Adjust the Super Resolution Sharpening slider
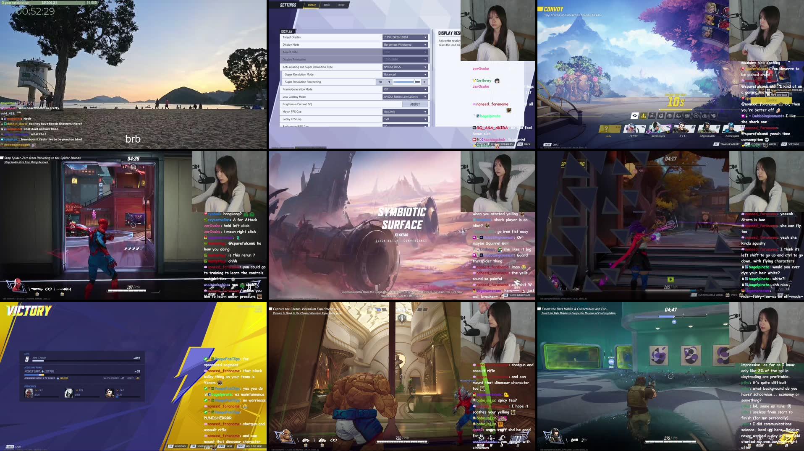 tap(406, 82)
